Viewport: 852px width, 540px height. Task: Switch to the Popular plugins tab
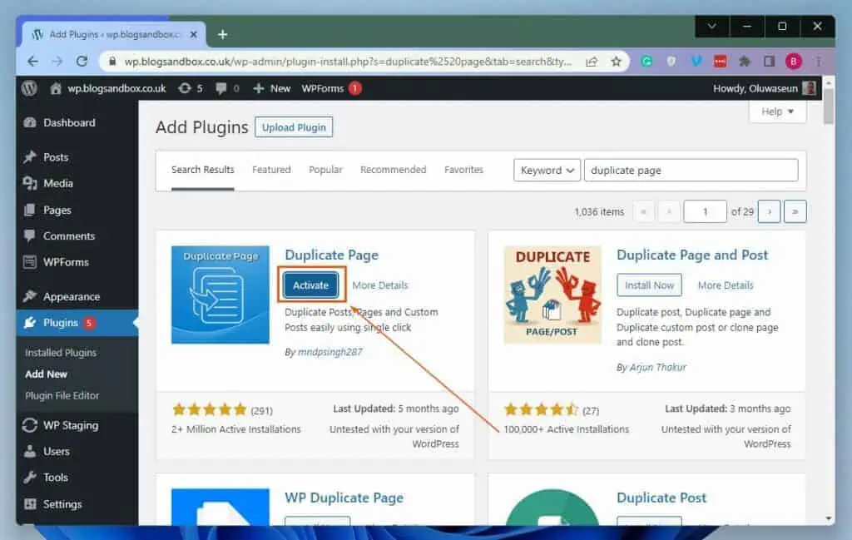(x=325, y=170)
